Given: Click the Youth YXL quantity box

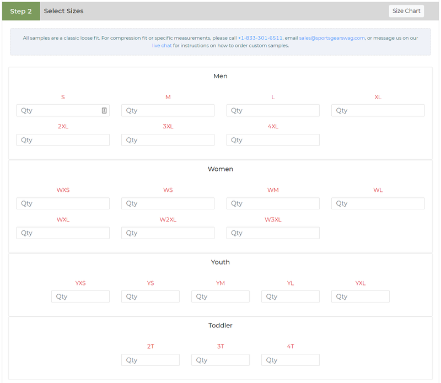Looking at the screenshot, I should point(361,296).
